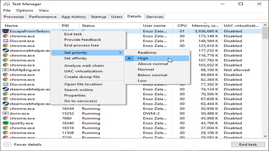Select the High priority radio option
Screen dimensions: 269x151
point(143,58)
